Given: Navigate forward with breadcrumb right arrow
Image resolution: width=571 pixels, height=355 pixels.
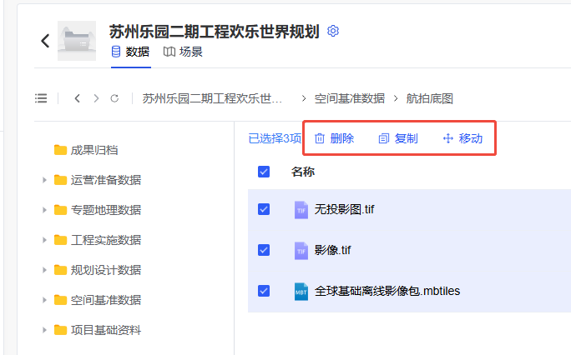Looking at the screenshot, I should click(x=96, y=98).
